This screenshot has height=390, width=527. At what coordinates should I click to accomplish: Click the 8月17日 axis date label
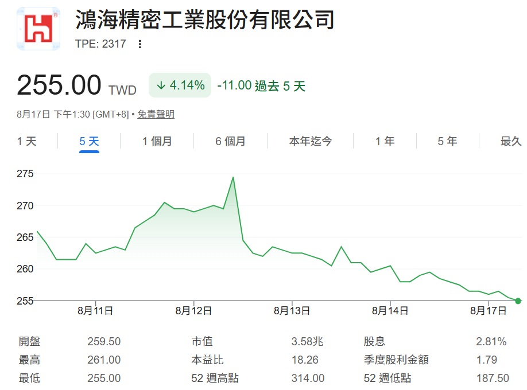coord(488,311)
